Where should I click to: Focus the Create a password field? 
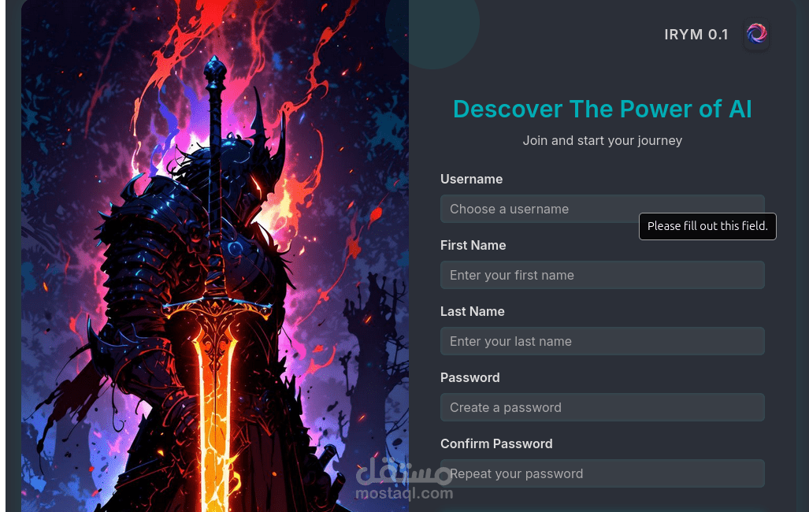[x=602, y=407]
